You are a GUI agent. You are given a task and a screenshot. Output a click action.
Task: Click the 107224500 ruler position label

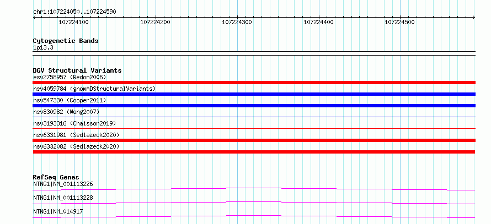[x=399, y=22]
